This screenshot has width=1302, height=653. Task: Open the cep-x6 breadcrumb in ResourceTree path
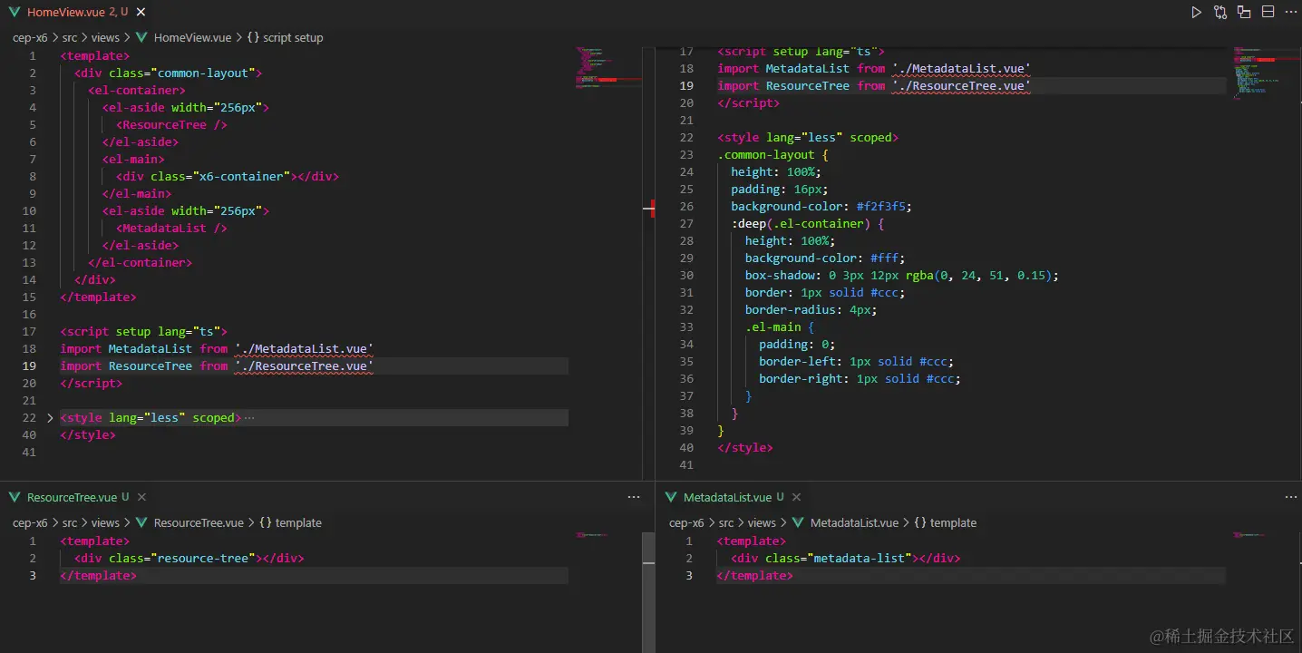[x=30, y=522]
